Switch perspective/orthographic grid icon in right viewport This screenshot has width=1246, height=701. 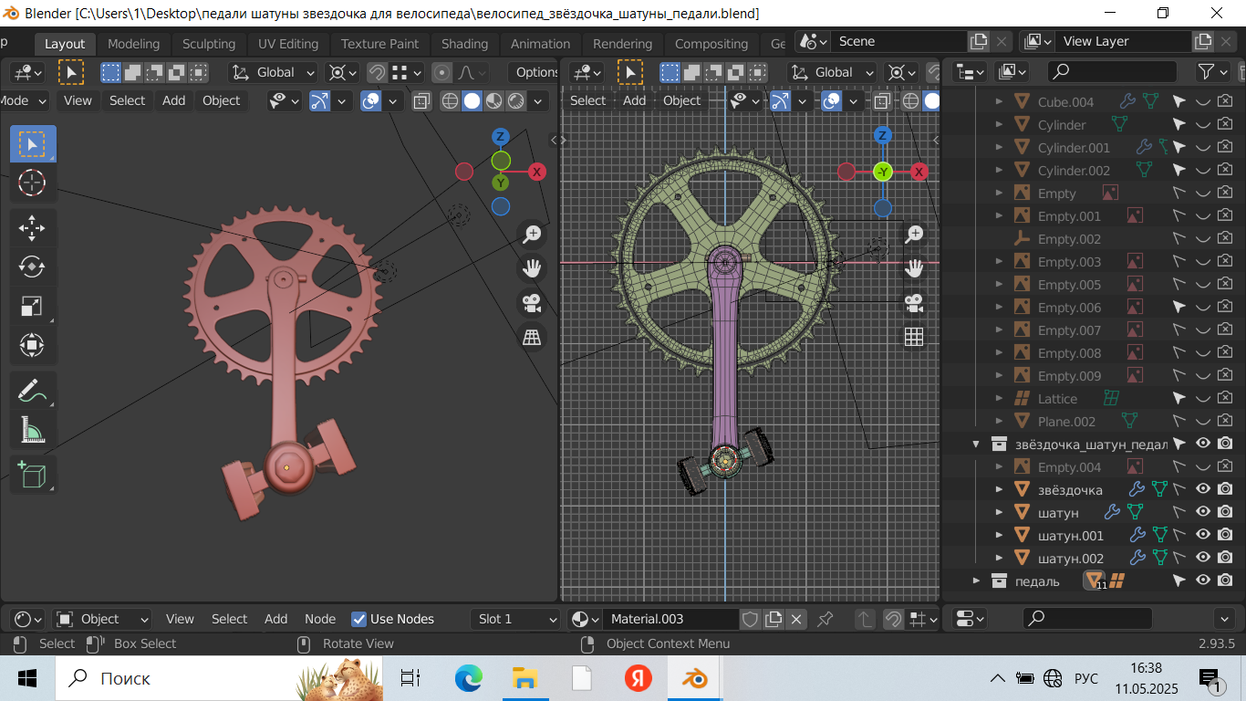click(914, 337)
